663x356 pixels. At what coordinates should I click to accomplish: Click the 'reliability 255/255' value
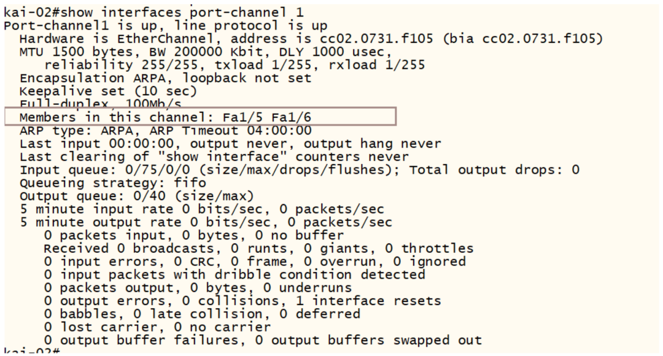click(121, 65)
